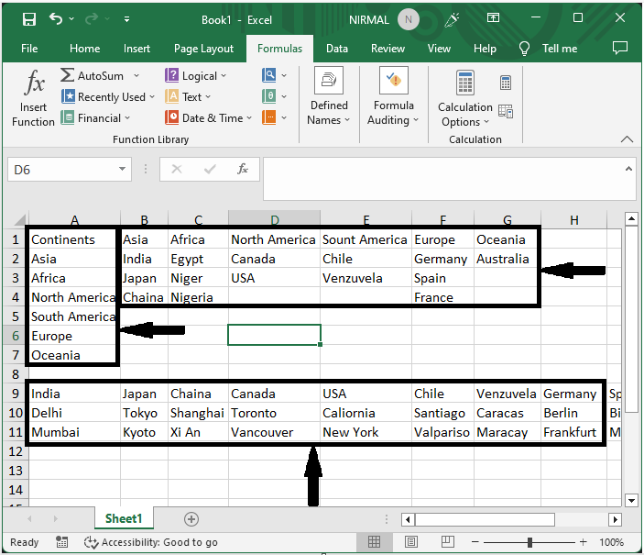Click Tell me search lightbulb
644x555 pixels.
(x=524, y=49)
